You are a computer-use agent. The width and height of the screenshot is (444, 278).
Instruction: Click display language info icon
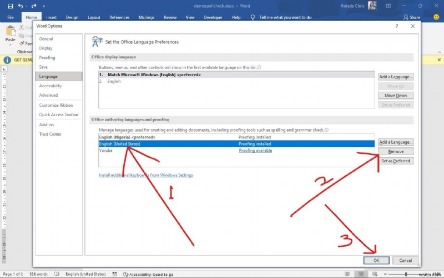click(259, 67)
